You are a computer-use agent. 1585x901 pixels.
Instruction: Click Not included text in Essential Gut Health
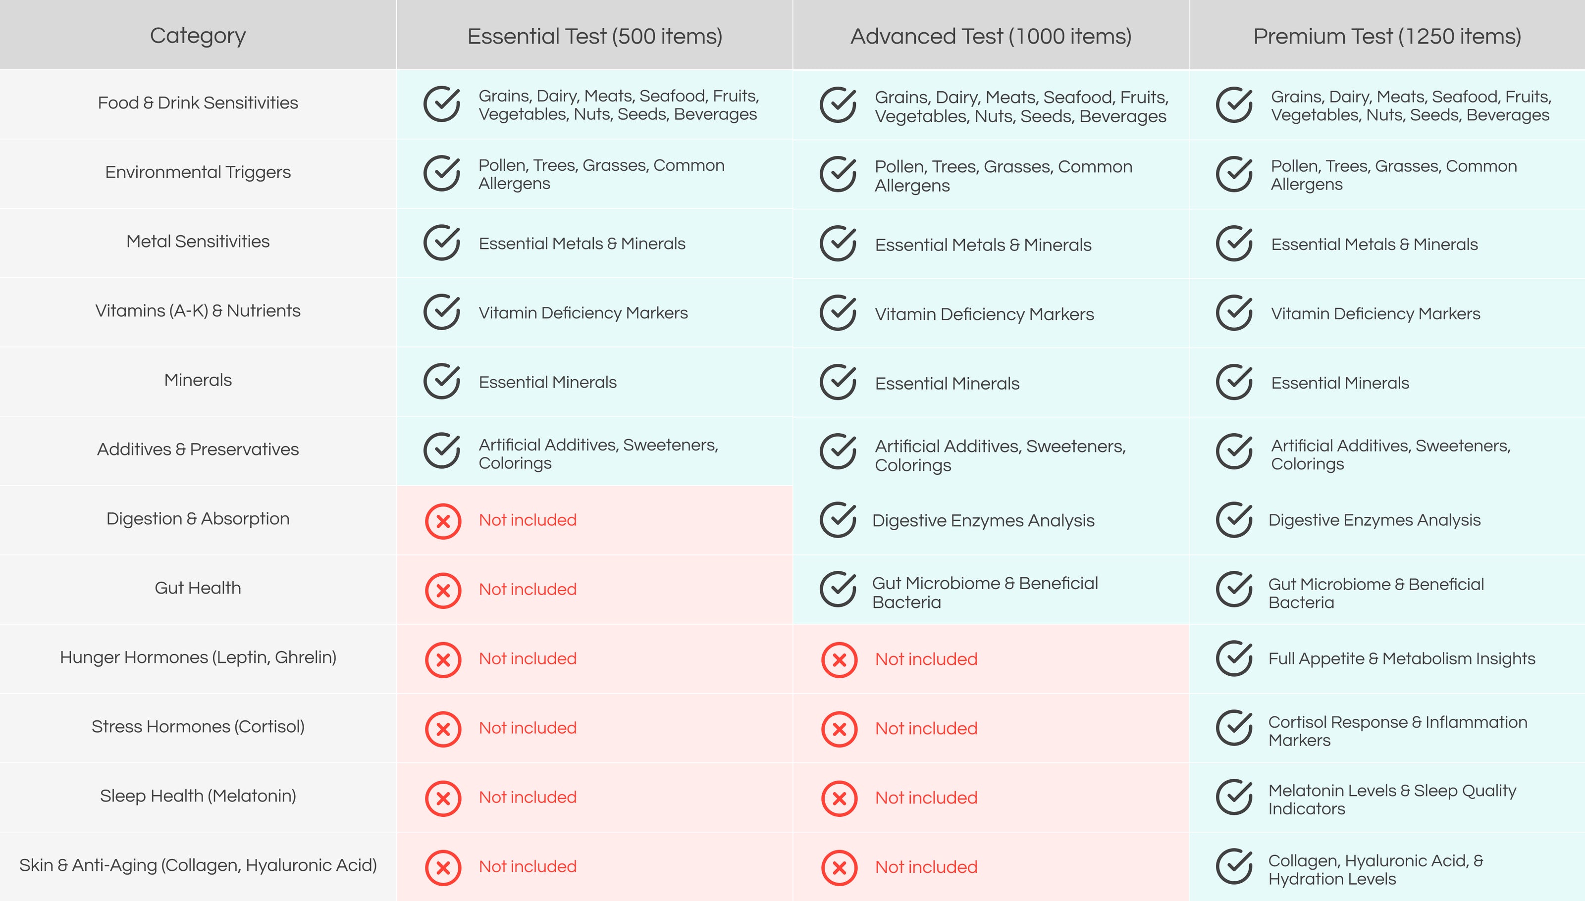[528, 589]
